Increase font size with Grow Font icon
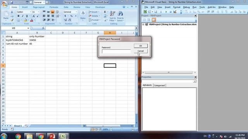The height and width of the screenshot is (139, 248). tap(34, 16)
